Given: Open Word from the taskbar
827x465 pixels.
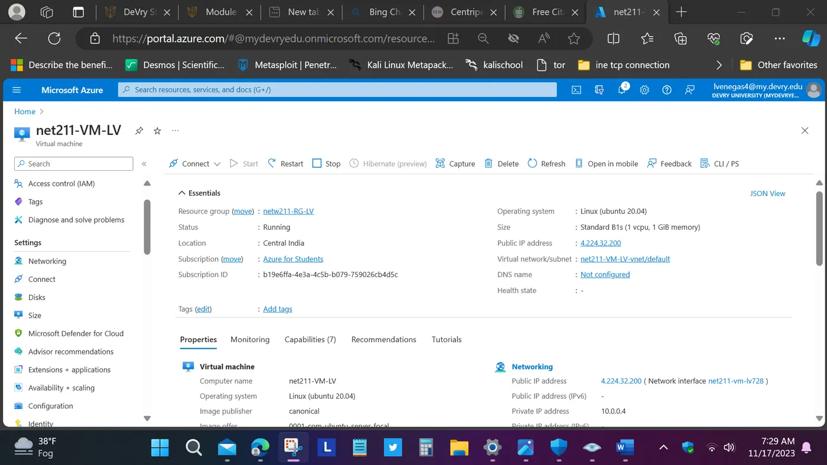Looking at the screenshot, I should (624, 447).
